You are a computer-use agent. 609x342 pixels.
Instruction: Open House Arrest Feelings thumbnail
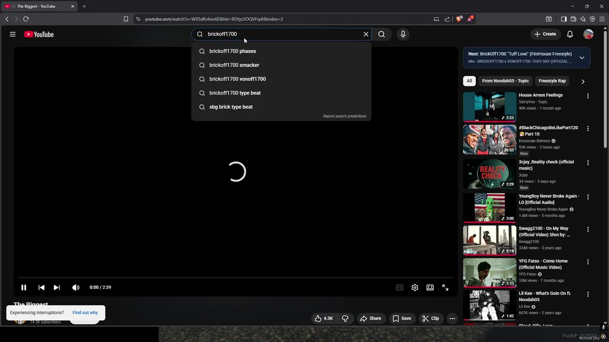pyautogui.click(x=490, y=107)
